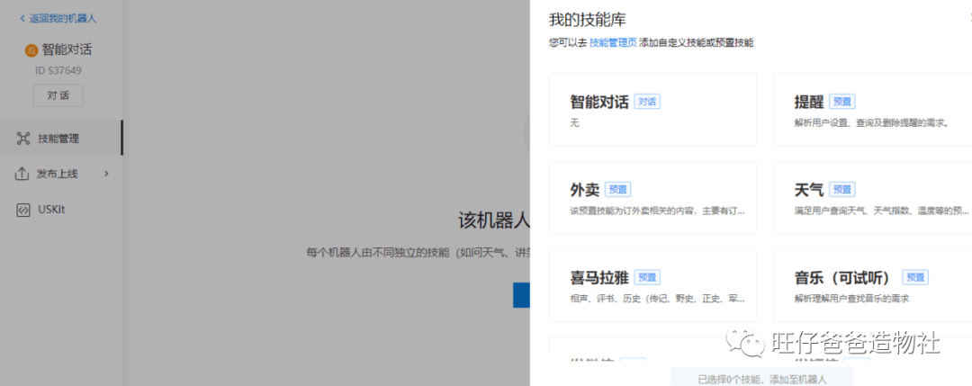972x386 pixels.
Task: Click the 预置 tag on 喜马拉雅 card
Action: (647, 277)
